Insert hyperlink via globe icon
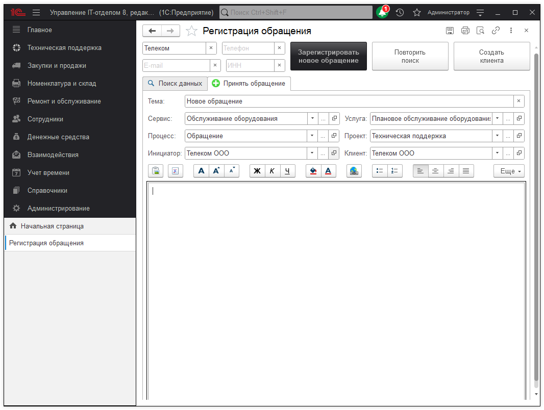The height and width of the screenshot is (410, 544). (354, 171)
